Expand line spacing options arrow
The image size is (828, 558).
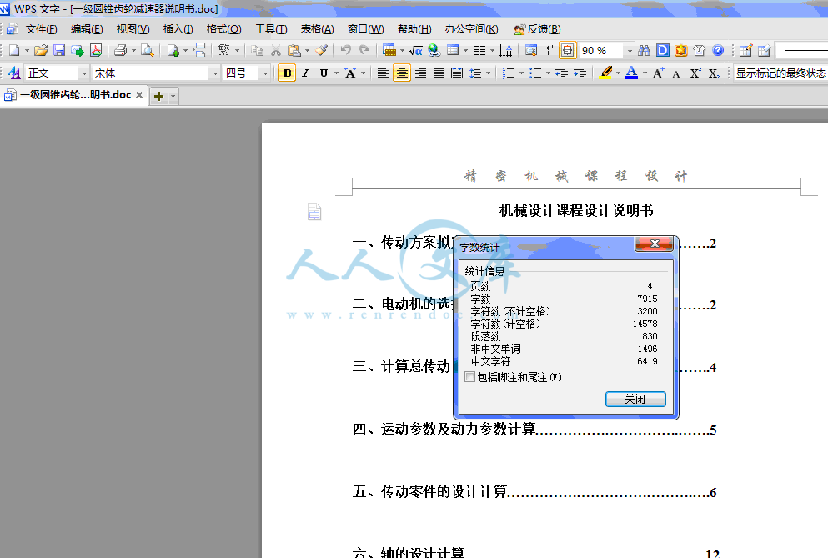pyautogui.click(x=488, y=73)
